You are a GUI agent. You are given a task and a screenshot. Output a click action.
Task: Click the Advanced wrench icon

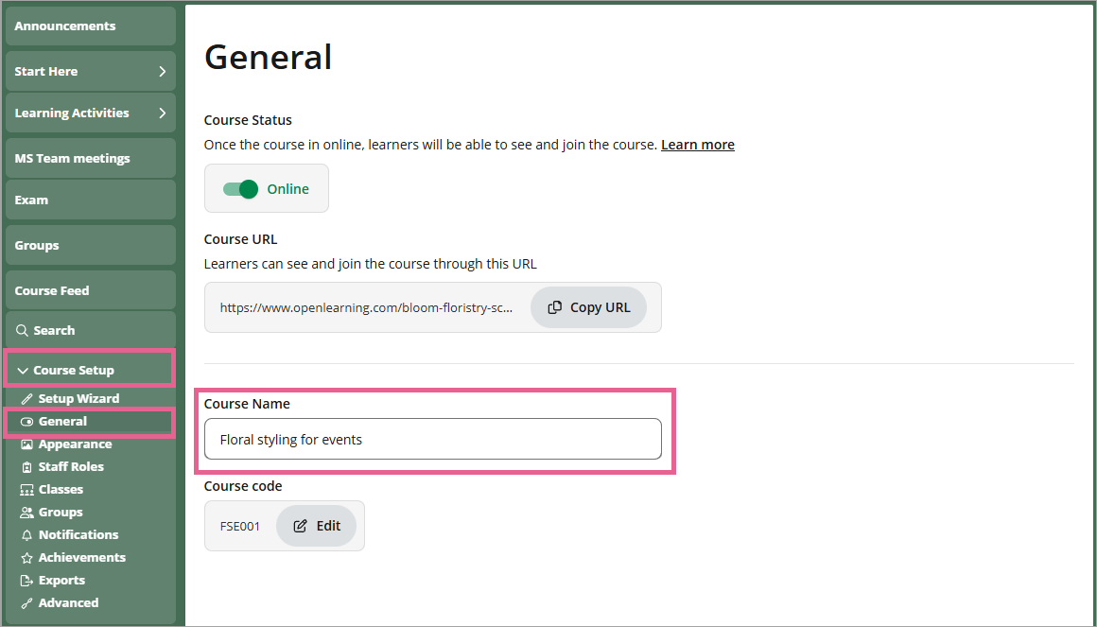pyautogui.click(x=26, y=603)
